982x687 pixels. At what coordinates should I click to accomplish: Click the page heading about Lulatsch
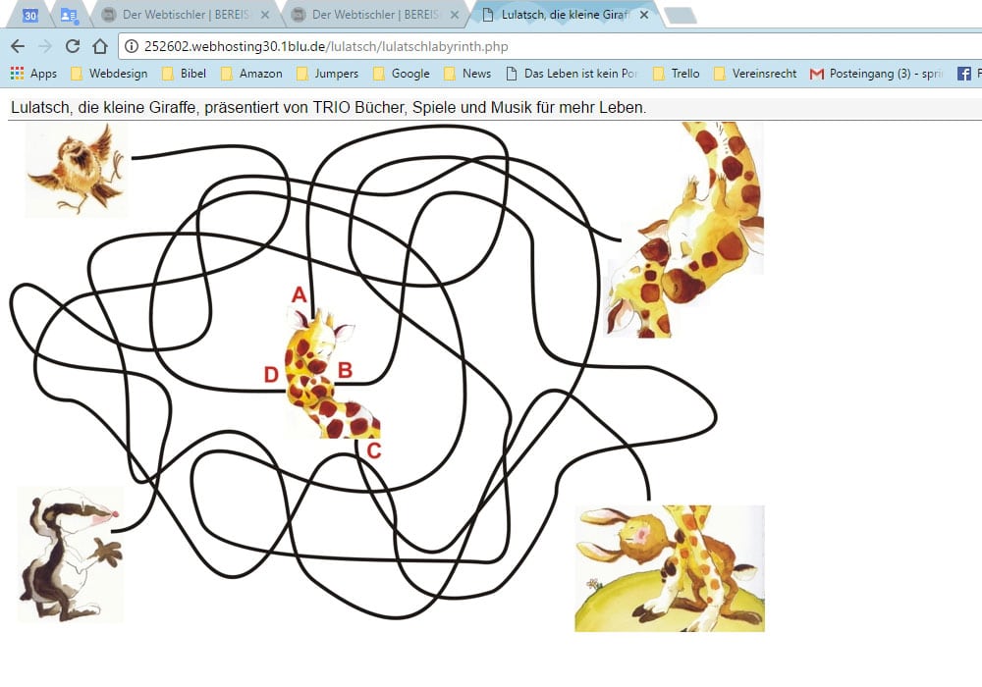click(328, 108)
